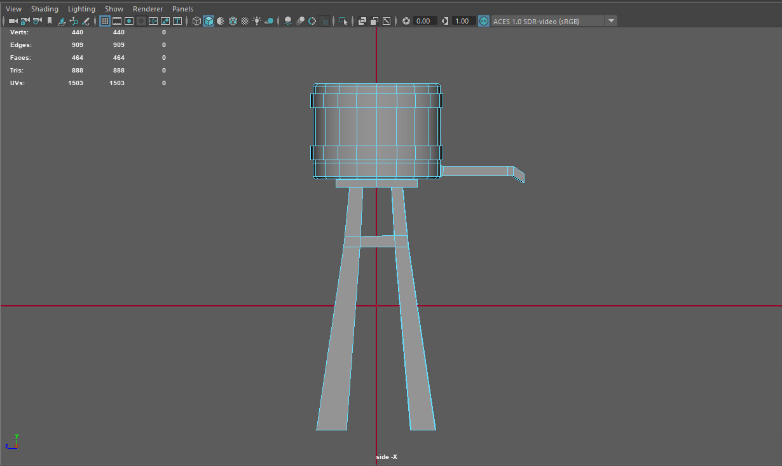This screenshot has width=782, height=466.
Task: Select the camera from the panel toolbar
Action: [x=11, y=21]
